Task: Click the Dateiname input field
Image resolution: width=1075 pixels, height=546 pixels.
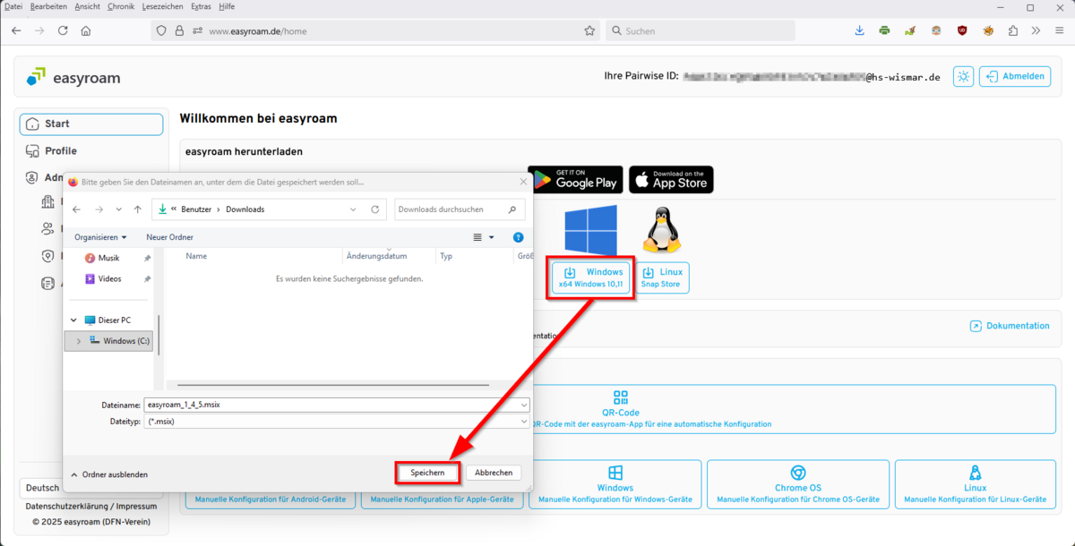Action: pyautogui.click(x=331, y=405)
